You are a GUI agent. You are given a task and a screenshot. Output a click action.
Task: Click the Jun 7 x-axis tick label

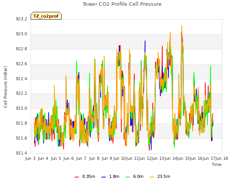point(81,158)
